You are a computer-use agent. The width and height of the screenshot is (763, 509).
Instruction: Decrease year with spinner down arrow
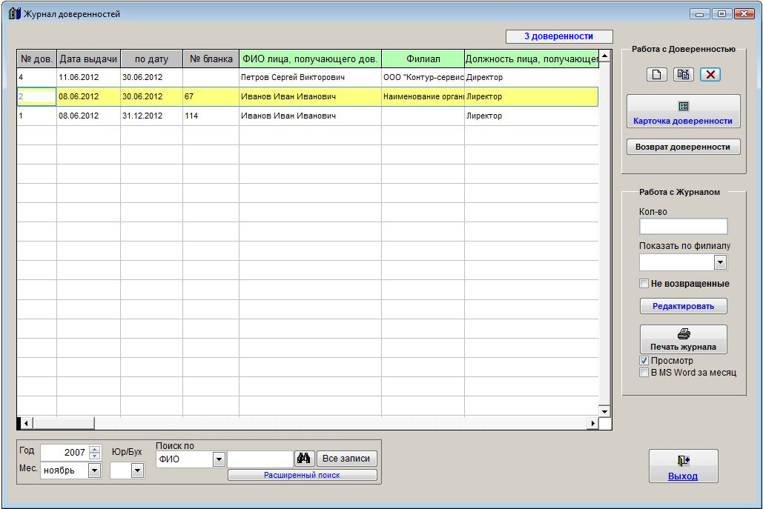(x=95, y=456)
